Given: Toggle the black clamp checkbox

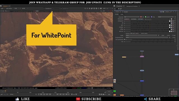Looking at the screenshot, I should click(131, 33).
